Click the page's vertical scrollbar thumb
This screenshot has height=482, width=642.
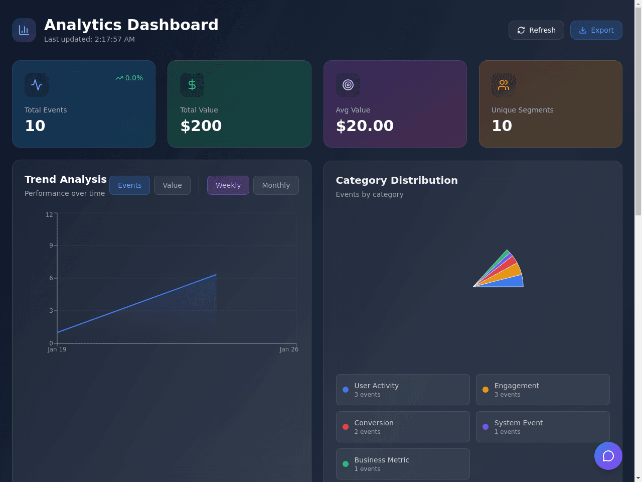click(638, 111)
